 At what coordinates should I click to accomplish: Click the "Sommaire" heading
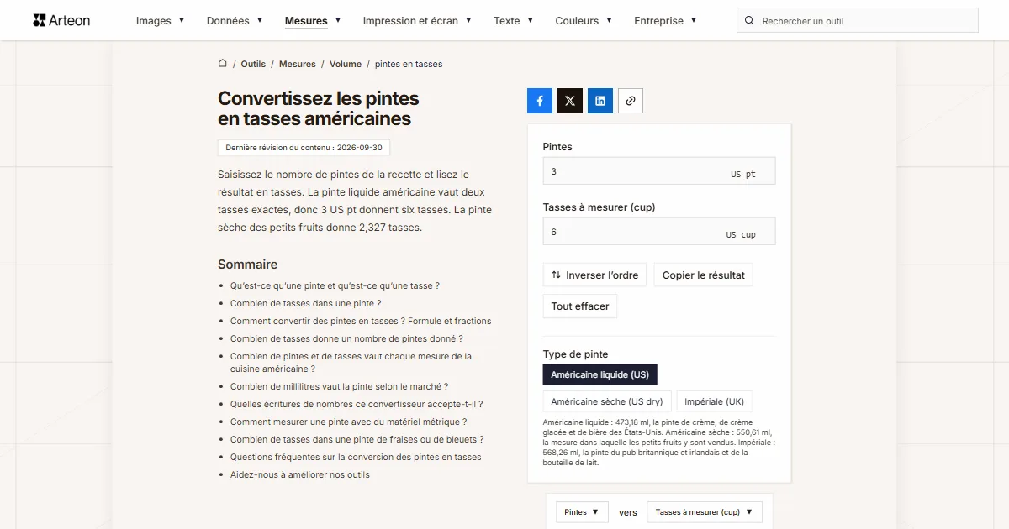click(247, 264)
